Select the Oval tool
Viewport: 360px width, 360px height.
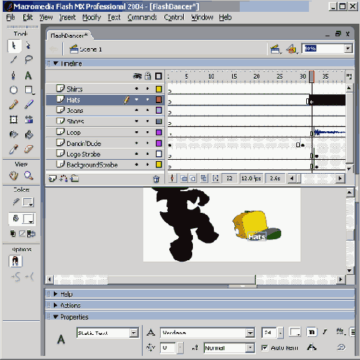tap(13, 90)
